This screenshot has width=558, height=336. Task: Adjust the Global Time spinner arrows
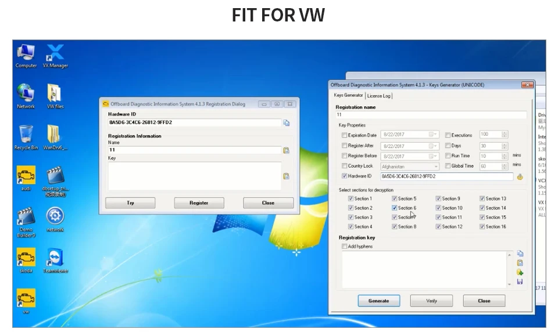[505, 166]
